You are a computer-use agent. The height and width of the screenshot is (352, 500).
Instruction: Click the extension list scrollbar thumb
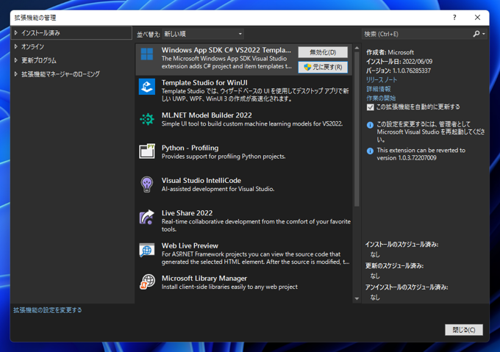click(x=357, y=129)
